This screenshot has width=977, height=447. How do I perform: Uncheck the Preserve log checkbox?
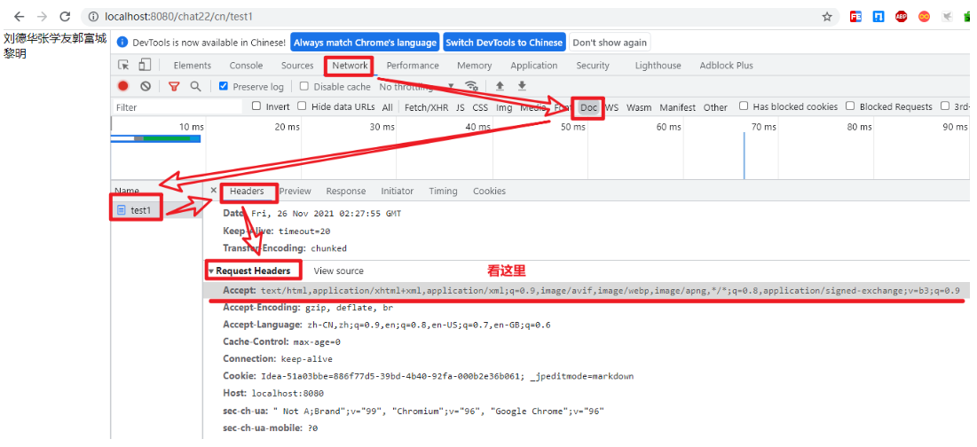pyautogui.click(x=224, y=87)
